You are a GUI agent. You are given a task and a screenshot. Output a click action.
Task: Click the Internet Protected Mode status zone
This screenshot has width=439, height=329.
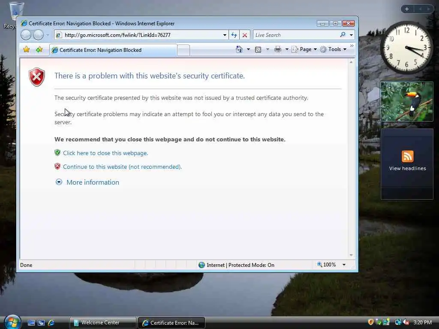[237, 265]
